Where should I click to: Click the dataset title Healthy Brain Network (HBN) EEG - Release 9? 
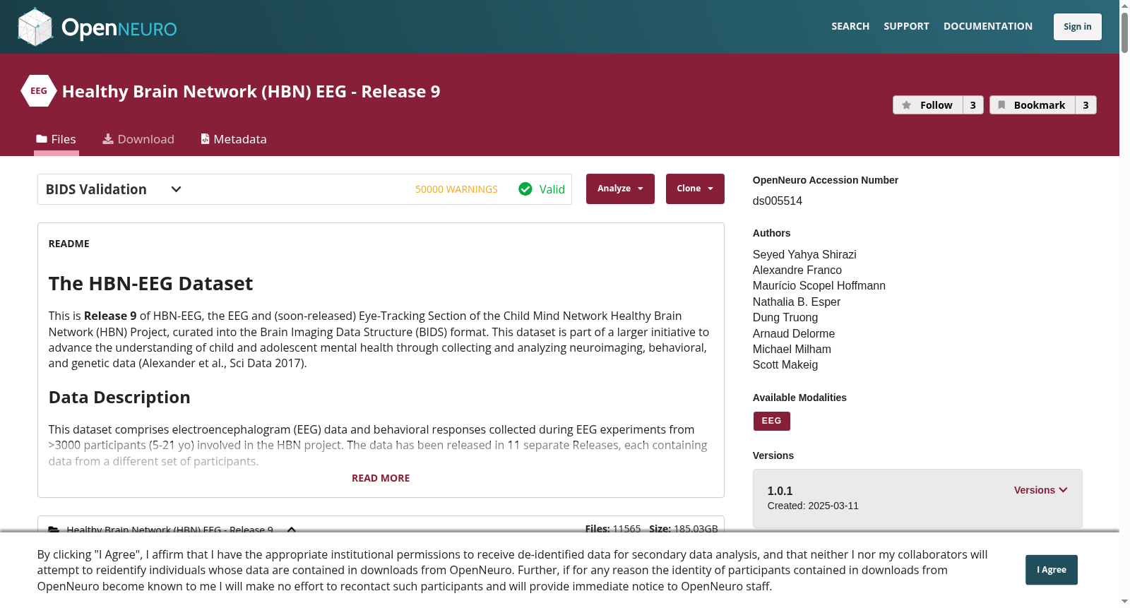[251, 91]
